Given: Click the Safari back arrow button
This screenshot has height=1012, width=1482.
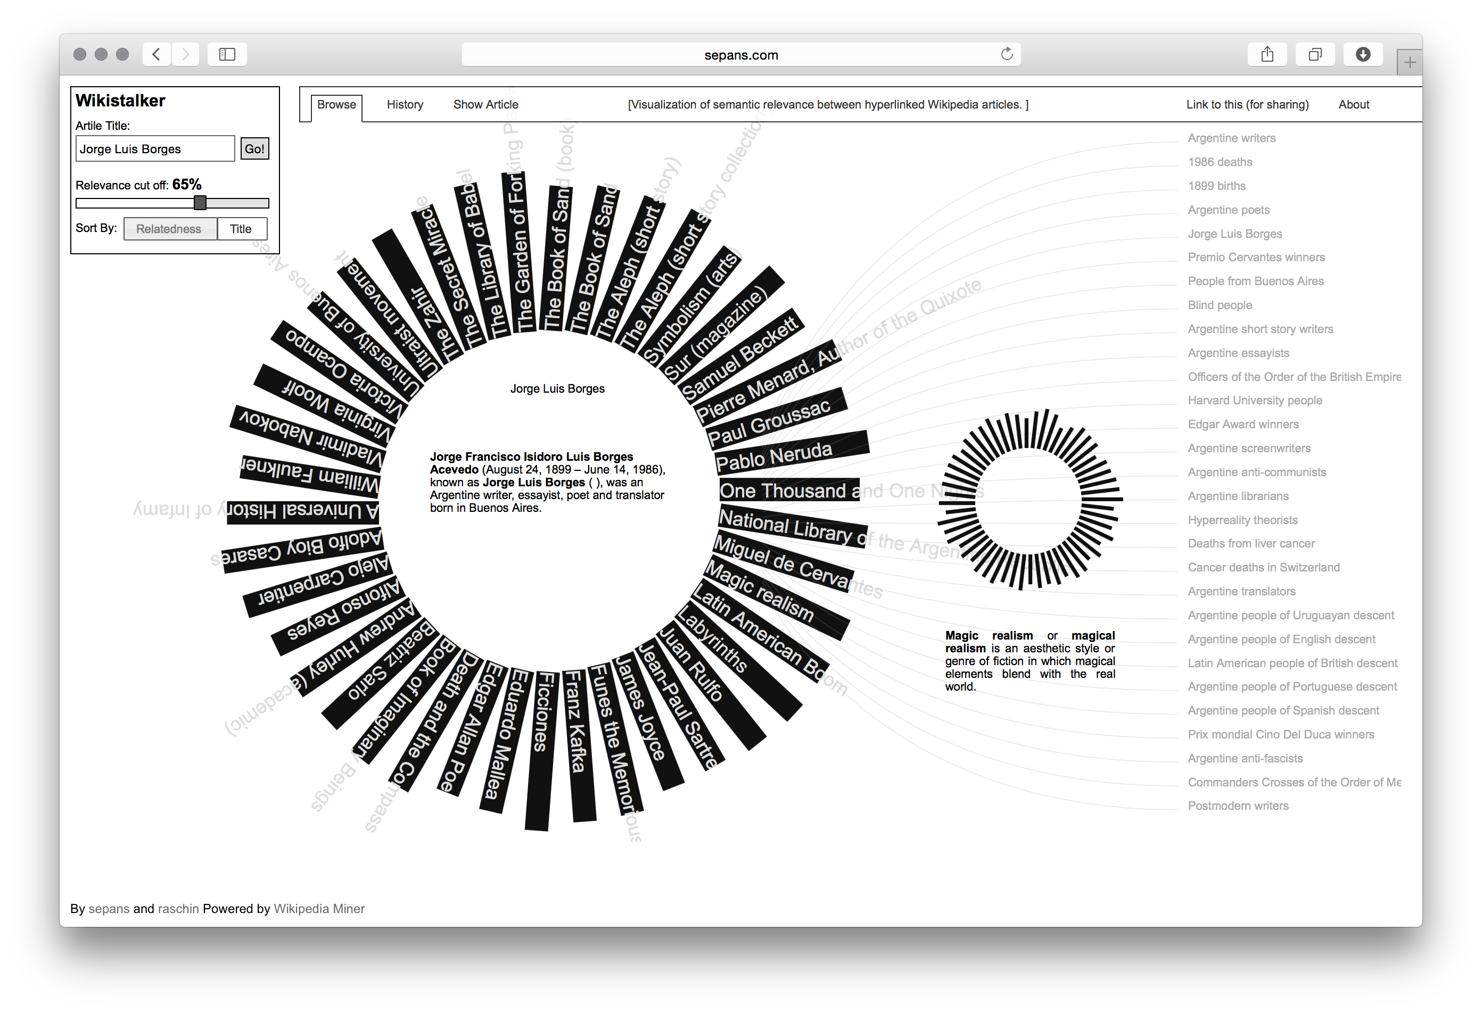Looking at the screenshot, I should coord(156,54).
